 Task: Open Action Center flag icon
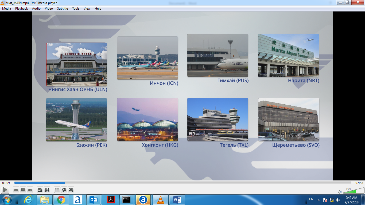click(x=325, y=200)
